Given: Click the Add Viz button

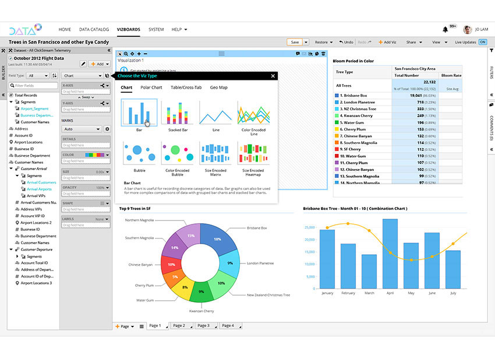Looking at the screenshot, I should coord(387,42).
